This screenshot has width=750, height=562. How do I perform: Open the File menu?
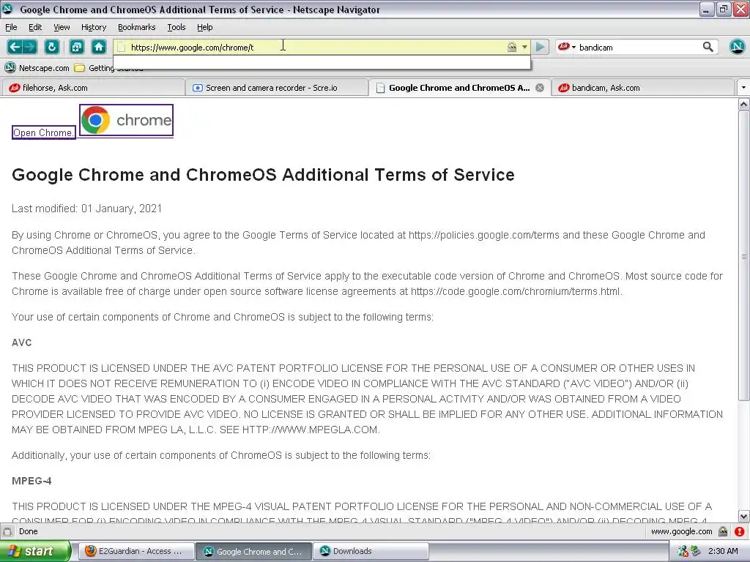coord(11,27)
